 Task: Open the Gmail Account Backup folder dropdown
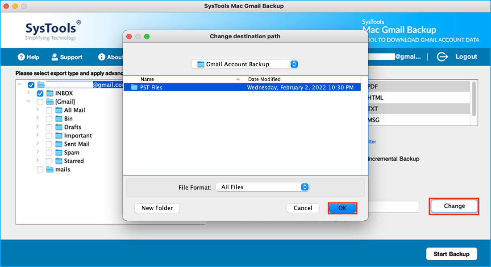245,64
